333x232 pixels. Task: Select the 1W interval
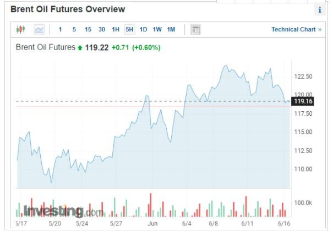(157, 29)
